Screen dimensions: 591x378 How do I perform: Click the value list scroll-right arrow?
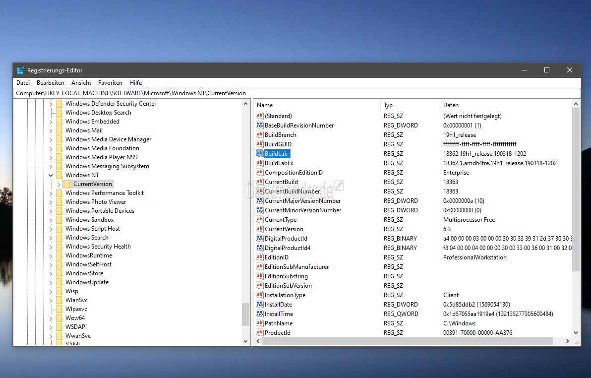567,341
